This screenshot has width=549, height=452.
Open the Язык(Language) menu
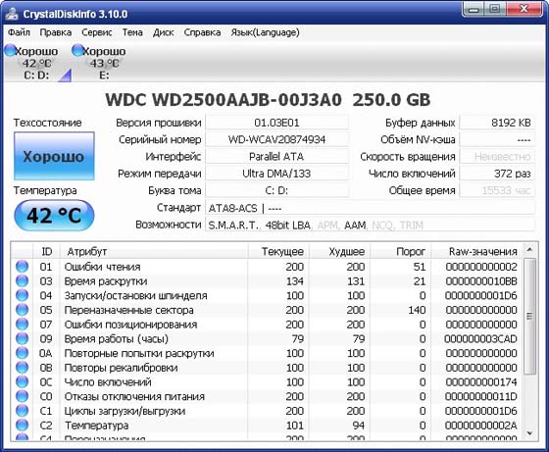pyautogui.click(x=265, y=32)
